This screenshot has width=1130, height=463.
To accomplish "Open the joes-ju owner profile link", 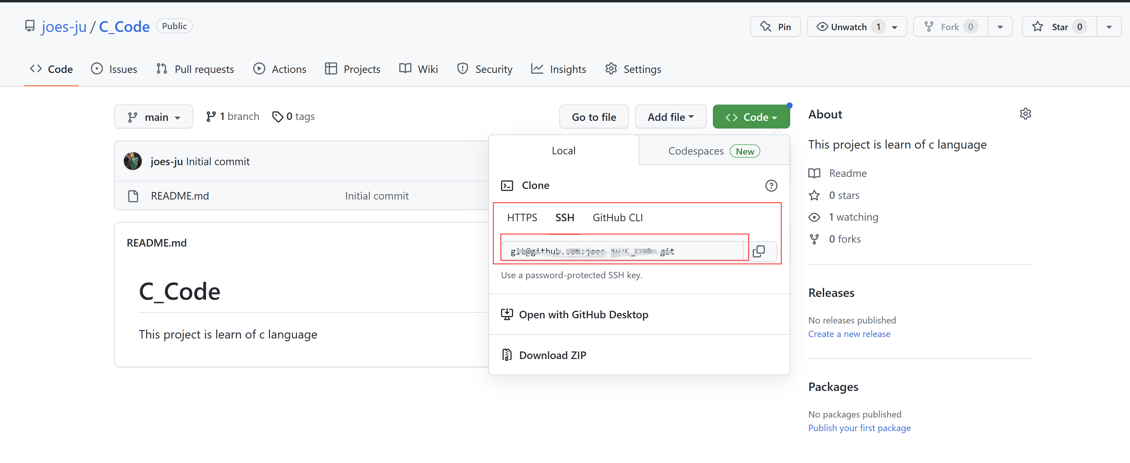I will 64,27.
